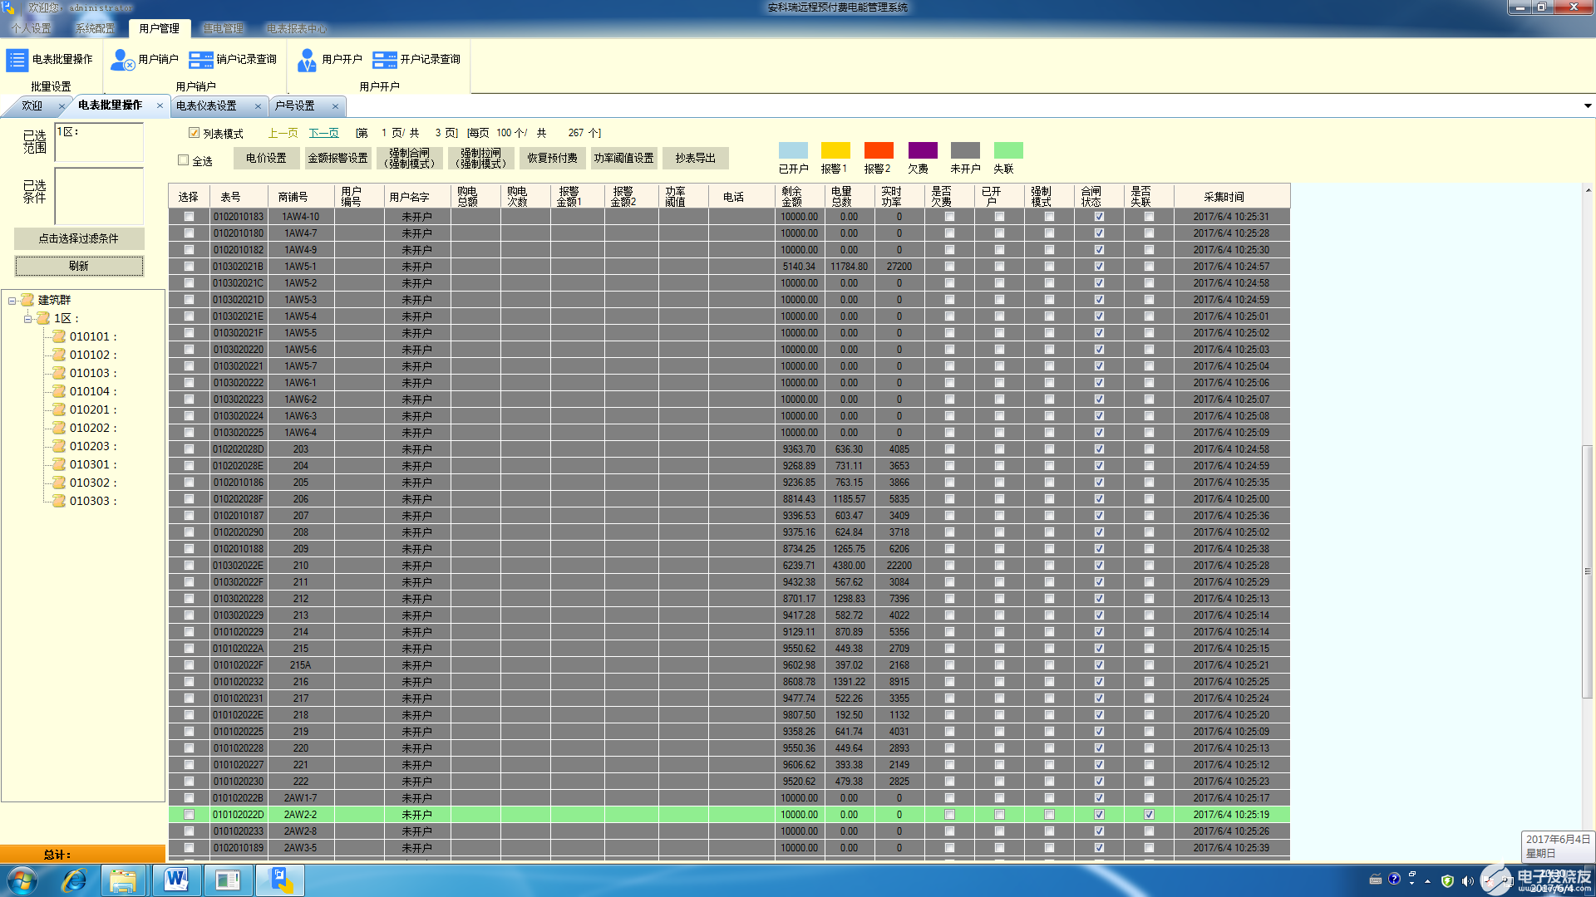
Task: Go to the next page via 下一页 link
Action: pyautogui.click(x=323, y=133)
